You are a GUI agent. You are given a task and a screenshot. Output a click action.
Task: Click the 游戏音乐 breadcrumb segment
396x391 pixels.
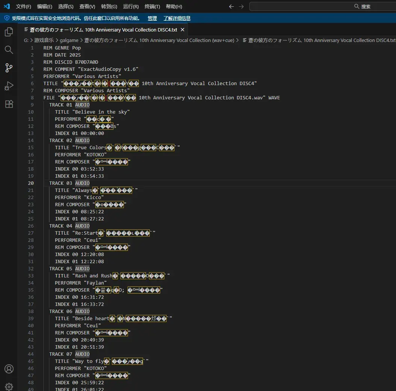pyautogui.click(x=44, y=40)
